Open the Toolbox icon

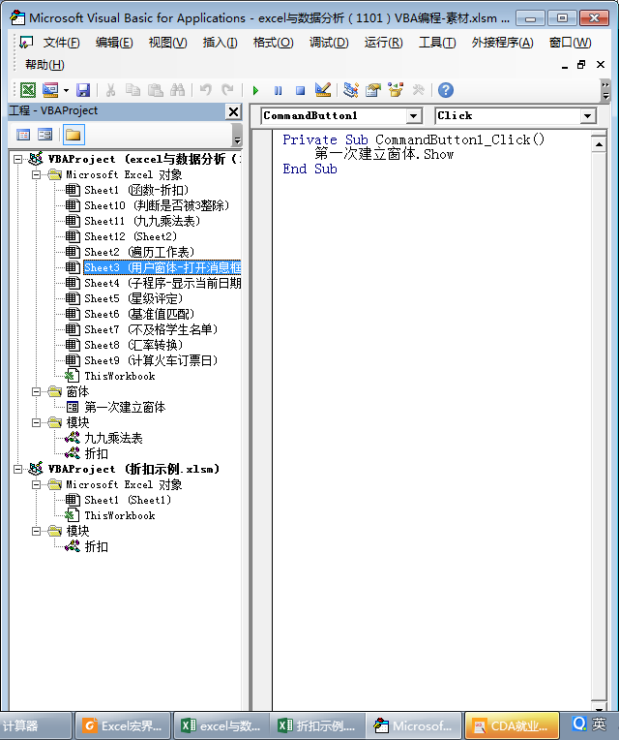[419, 90]
